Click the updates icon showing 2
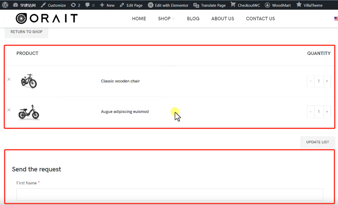 [75, 5]
